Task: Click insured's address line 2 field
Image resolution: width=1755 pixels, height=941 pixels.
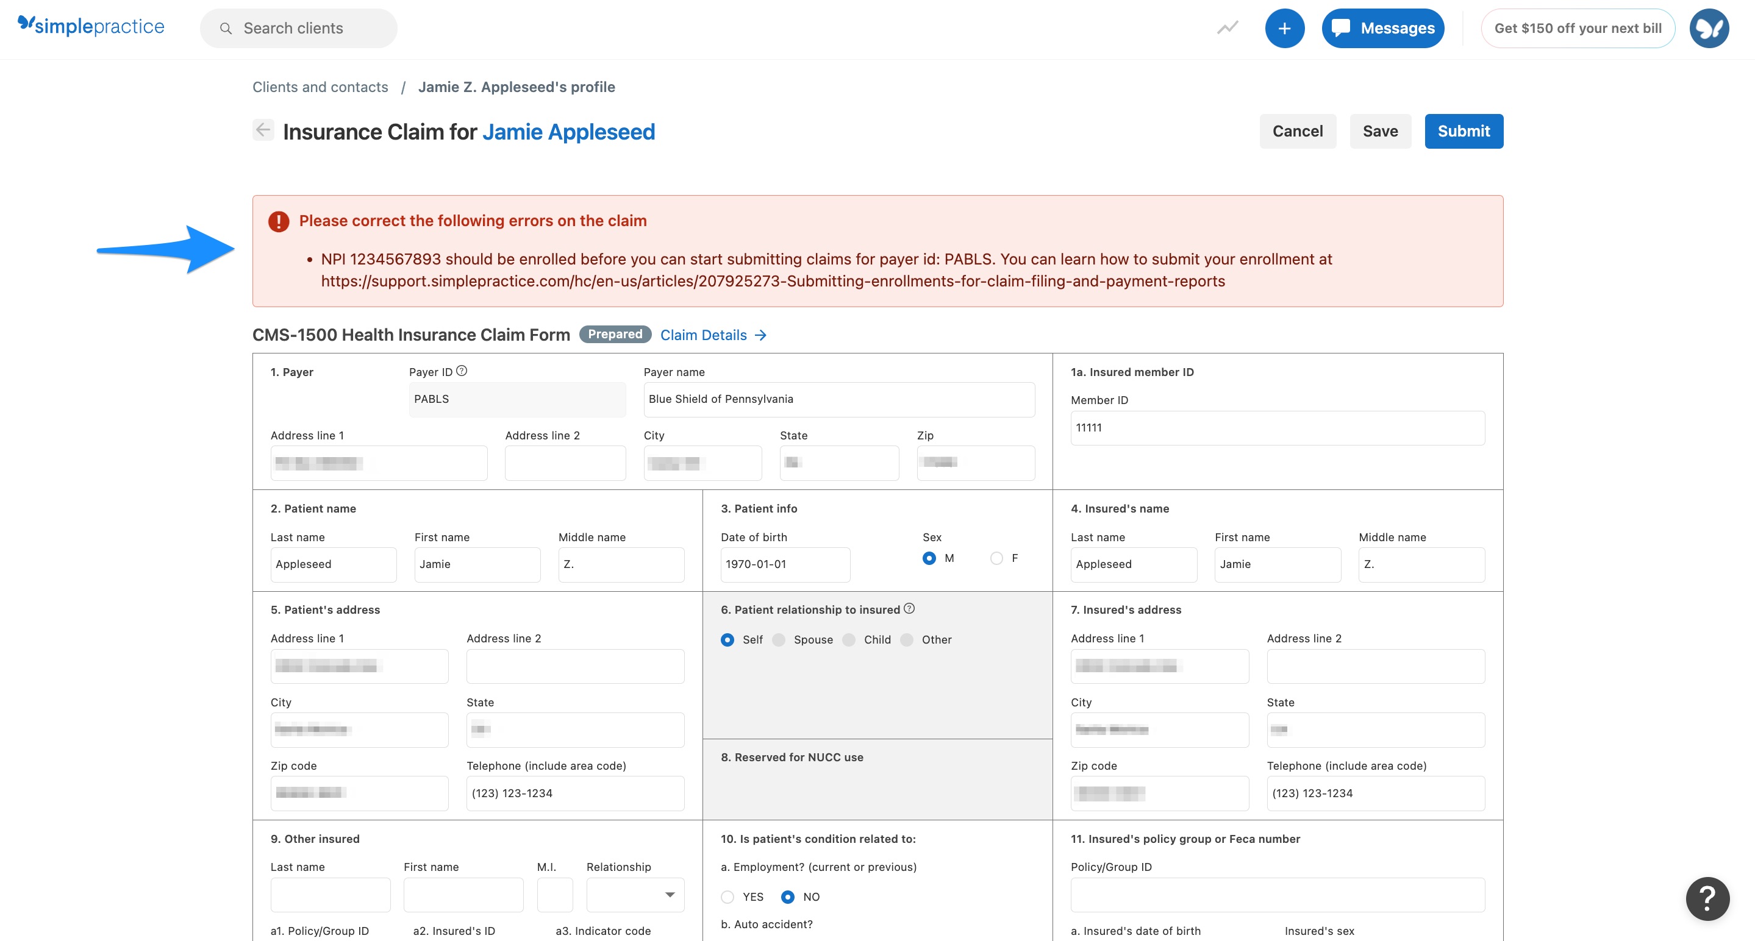Action: click(x=1376, y=666)
